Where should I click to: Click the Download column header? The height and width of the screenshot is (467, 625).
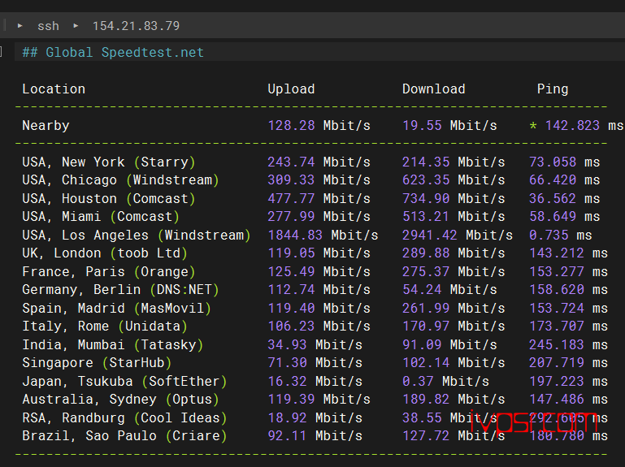(434, 89)
